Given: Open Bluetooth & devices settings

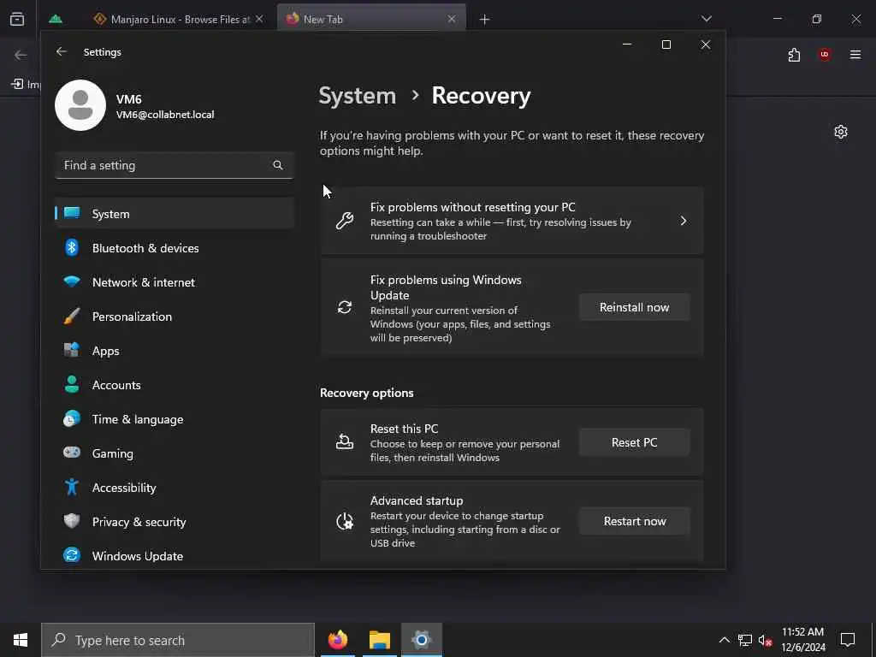Looking at the screenshot, I should click(x=175, y=248).
